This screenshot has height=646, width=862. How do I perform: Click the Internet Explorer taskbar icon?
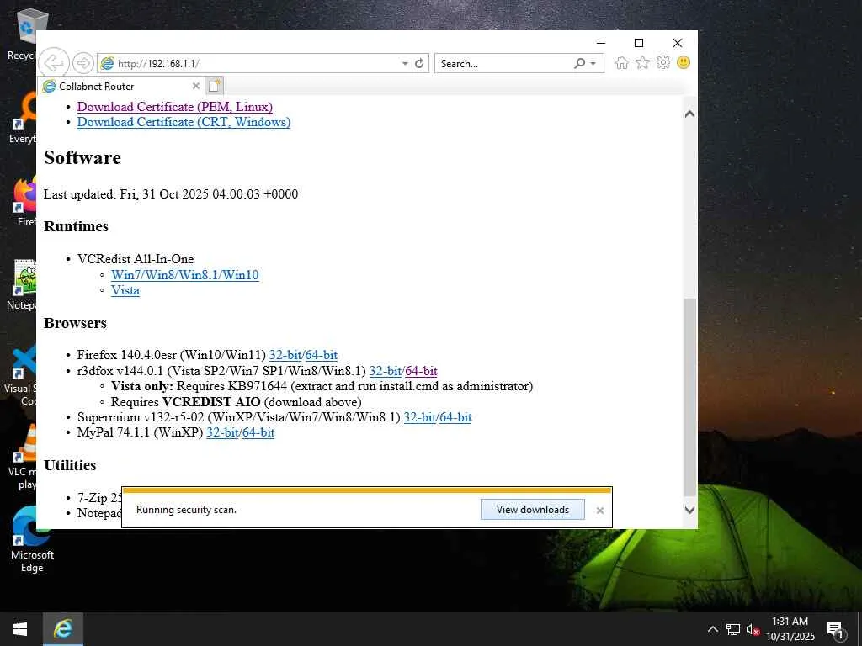click(x=62, y=629)
